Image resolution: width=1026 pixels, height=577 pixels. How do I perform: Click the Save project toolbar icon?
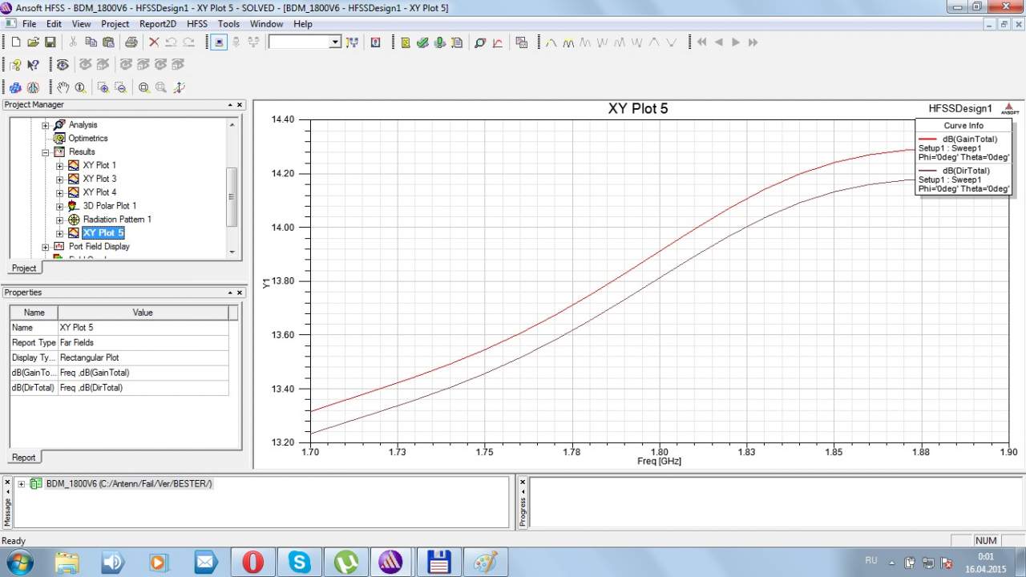click(50, 42)
